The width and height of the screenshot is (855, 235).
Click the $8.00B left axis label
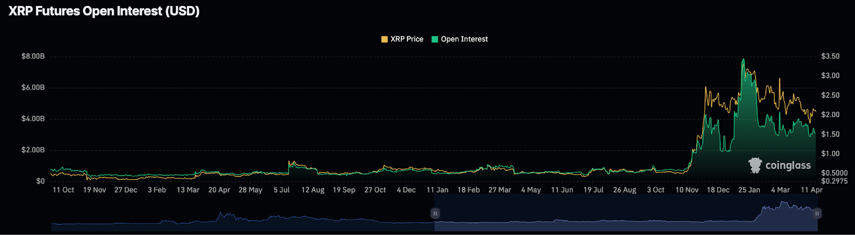(x=33, y=56)
